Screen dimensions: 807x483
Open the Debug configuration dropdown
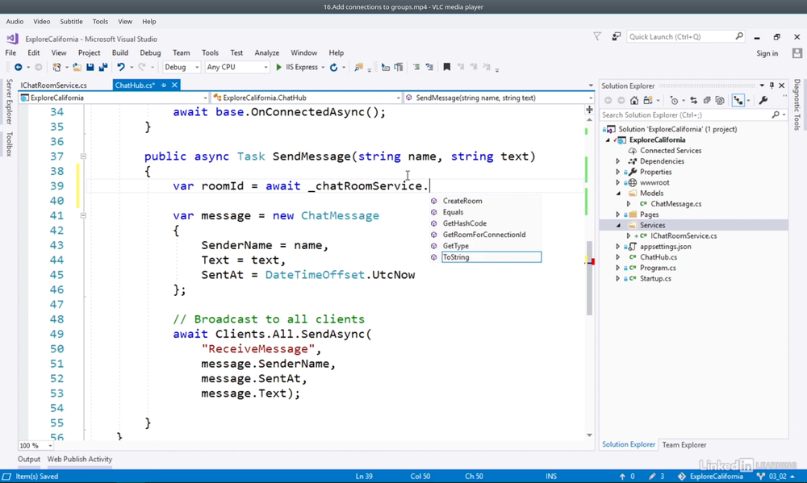(182, 68)
